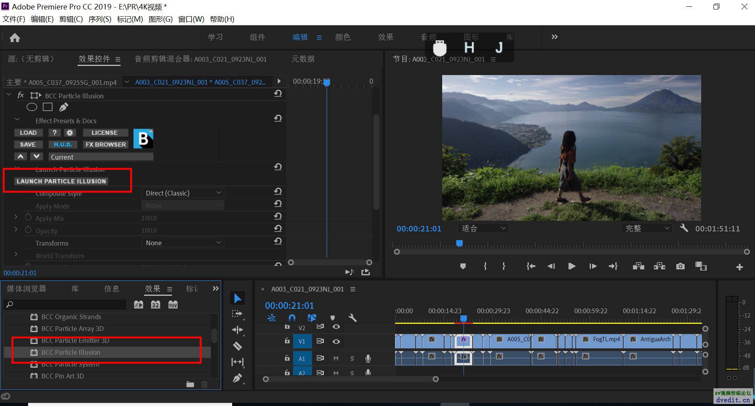Click the home icon in workspace bar
The image size is (755, 406).
click(x=15, y=38)
